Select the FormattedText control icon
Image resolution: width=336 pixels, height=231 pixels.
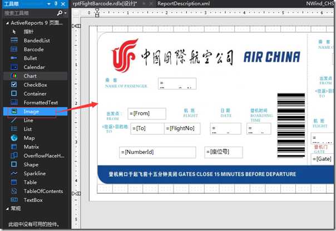pos(14,103)
